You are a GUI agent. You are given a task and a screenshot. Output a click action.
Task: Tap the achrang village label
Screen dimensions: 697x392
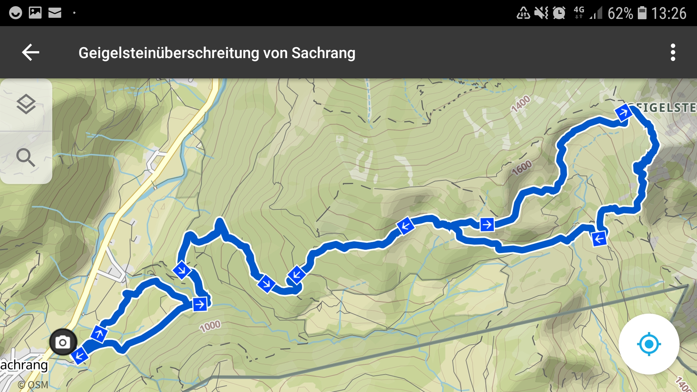pos(24,365)
